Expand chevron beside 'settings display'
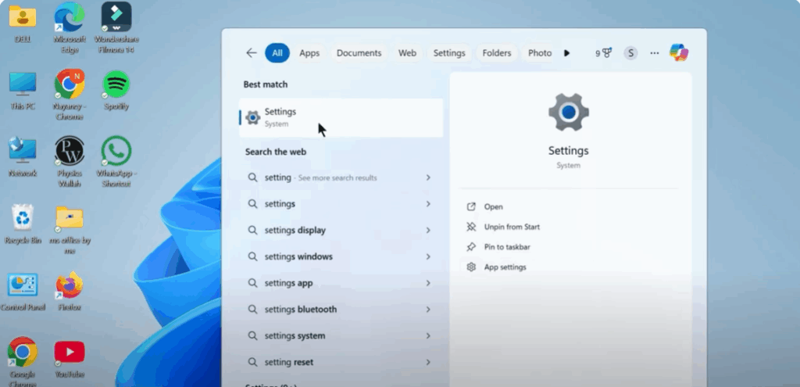Screen dimensions: 800x387 coord(428,231)
